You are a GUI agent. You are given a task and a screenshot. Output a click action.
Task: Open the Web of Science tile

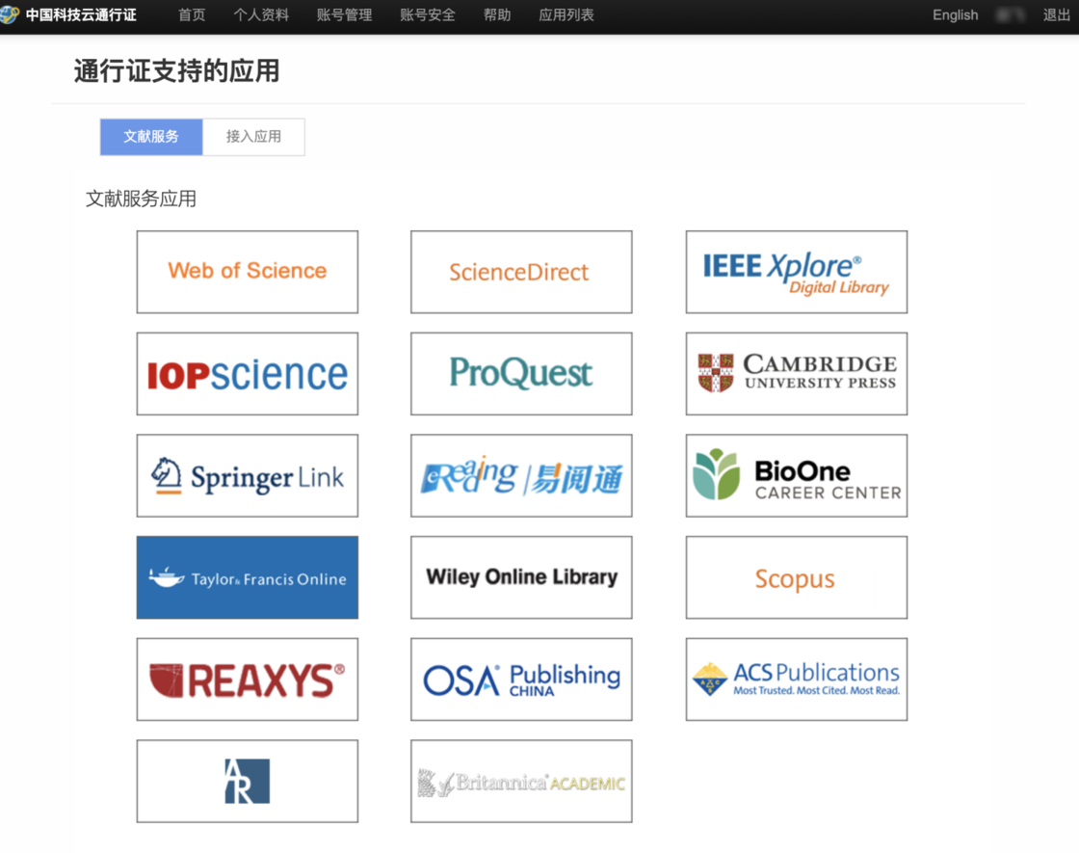click(x=247, y=272)
